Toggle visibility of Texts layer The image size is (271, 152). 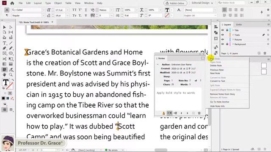tap(223, 35)
